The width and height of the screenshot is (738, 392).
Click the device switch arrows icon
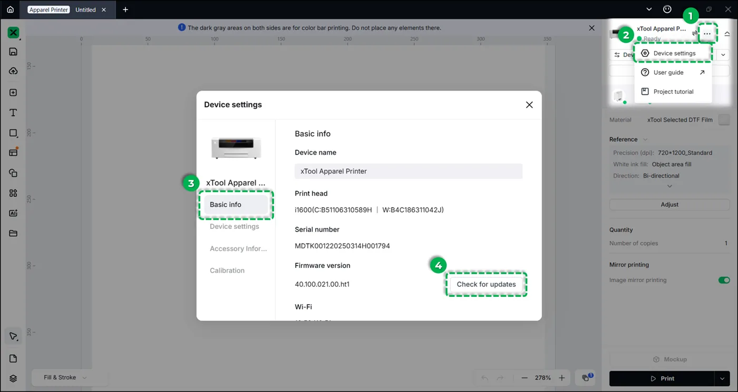[695, 33]
